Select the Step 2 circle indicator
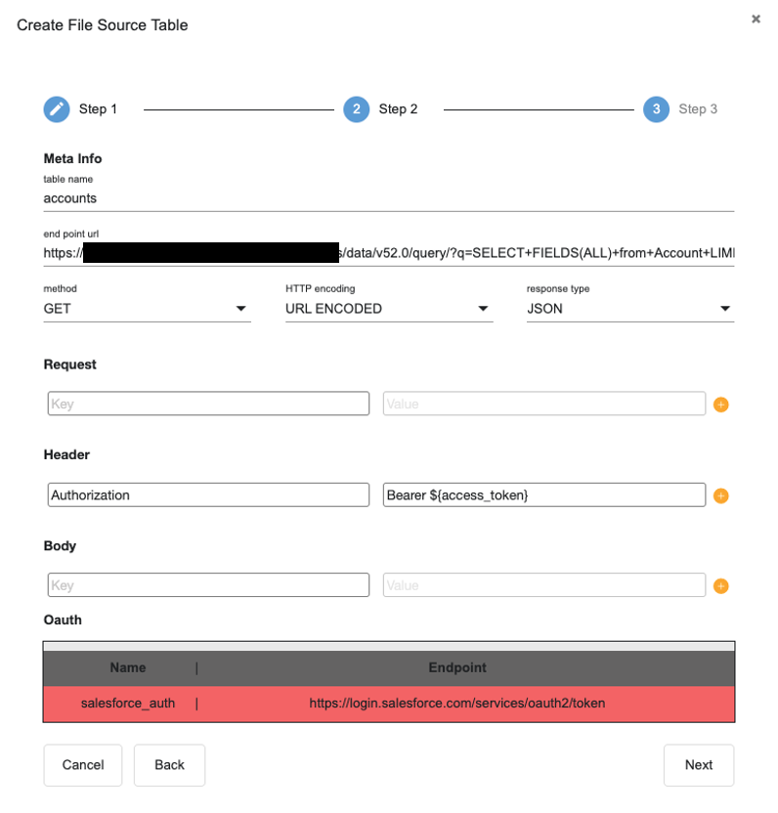This screenshot has height=813, width=778. point(357,108)
